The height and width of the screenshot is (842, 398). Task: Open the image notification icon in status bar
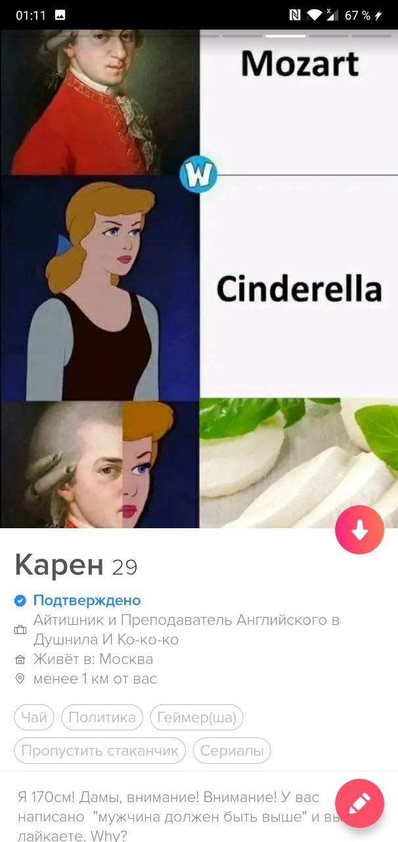pos(60,14)
